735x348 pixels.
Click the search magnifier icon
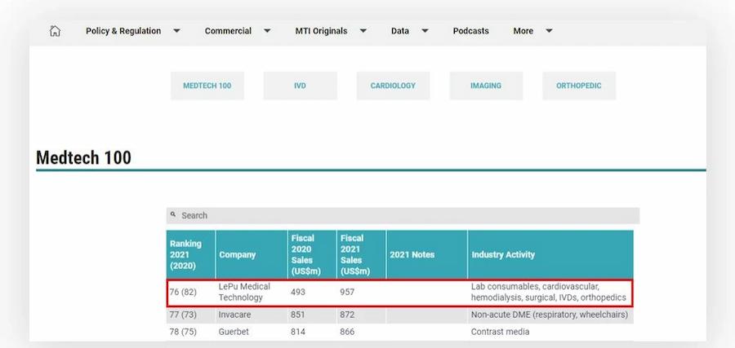coord(173,214)
